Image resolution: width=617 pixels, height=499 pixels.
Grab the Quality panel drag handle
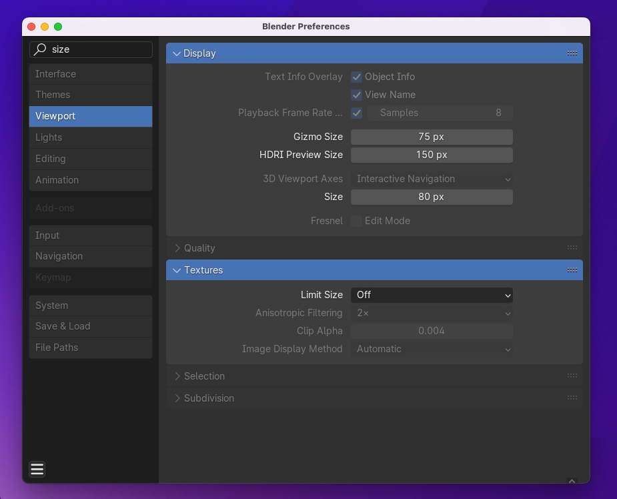572,247
